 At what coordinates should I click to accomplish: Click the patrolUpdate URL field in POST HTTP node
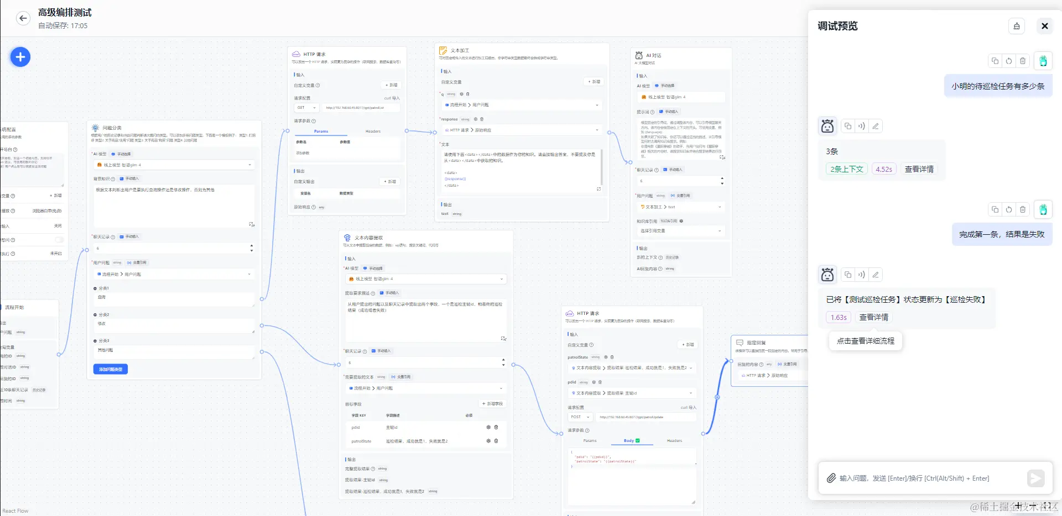(646, 417)
